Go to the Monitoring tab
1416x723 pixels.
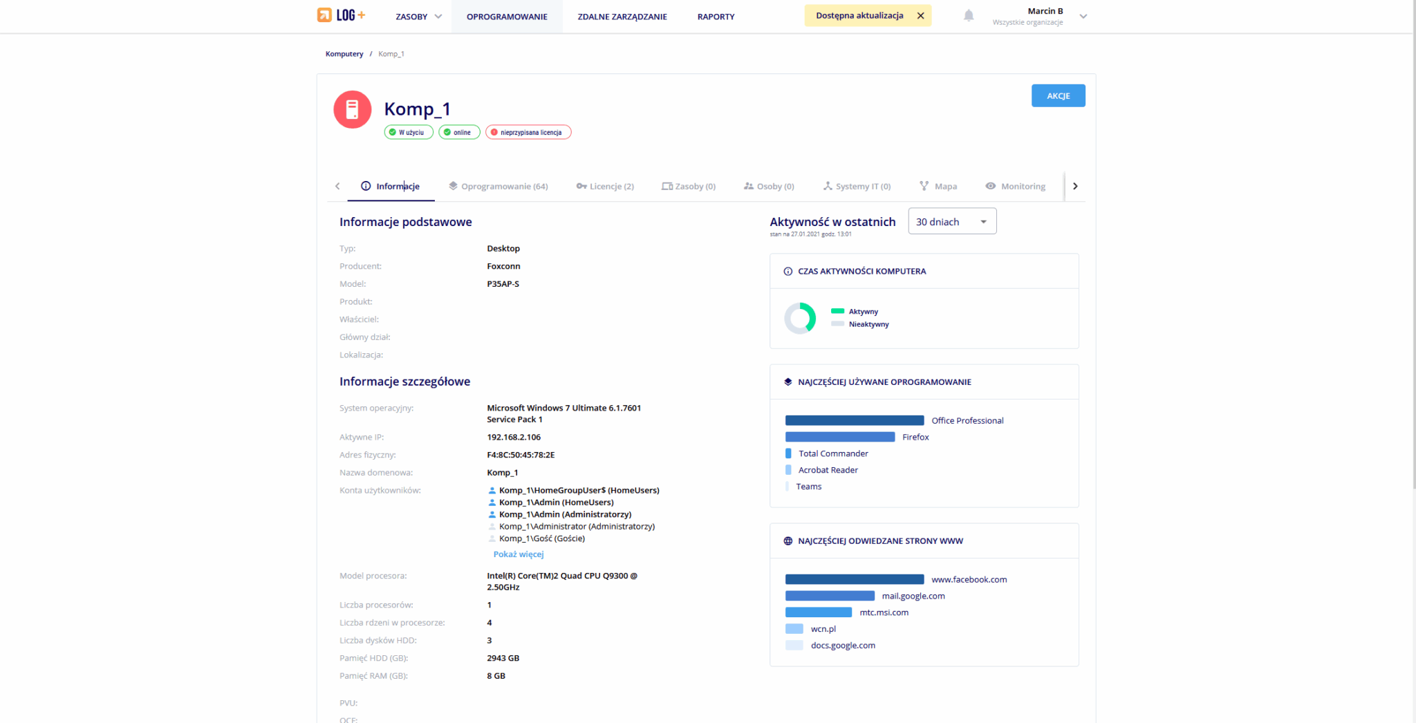pyautogui.click(x=1015, y=187)
